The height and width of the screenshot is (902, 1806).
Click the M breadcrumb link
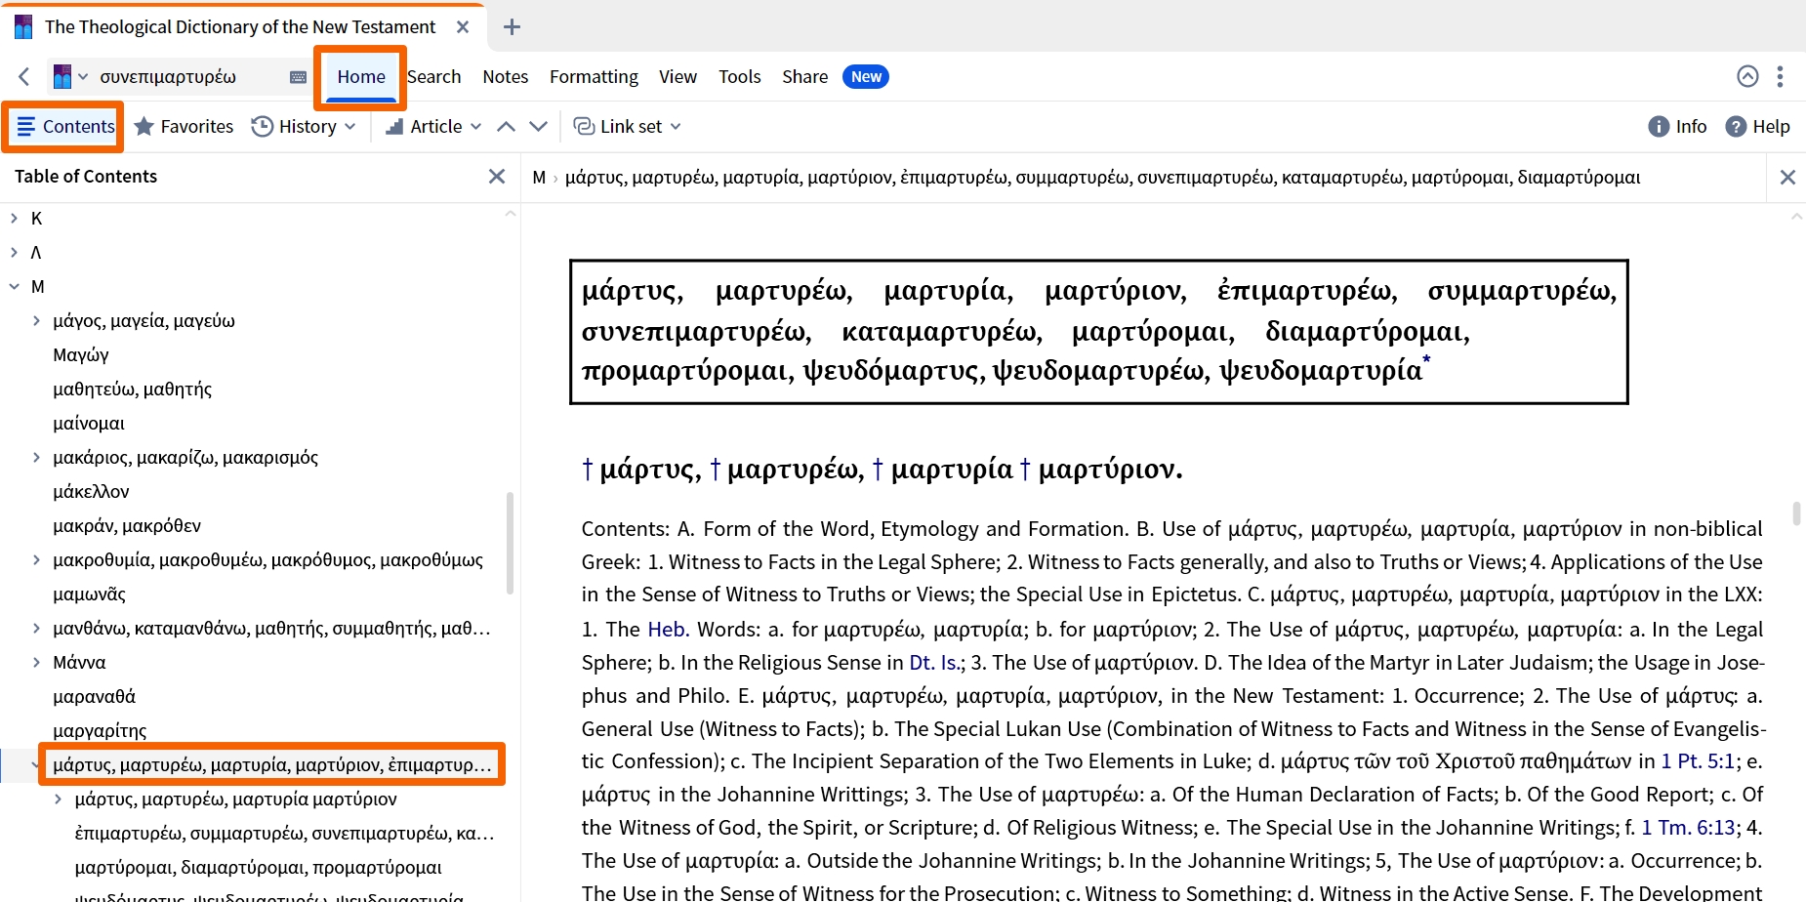pyautogui.click(x=539, y=177)
